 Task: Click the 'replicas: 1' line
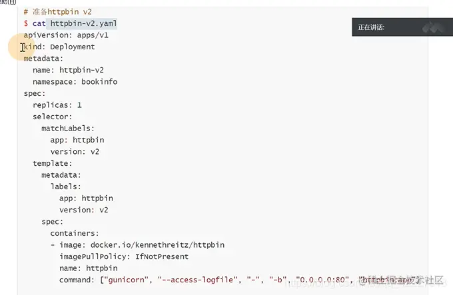[57, 105]
